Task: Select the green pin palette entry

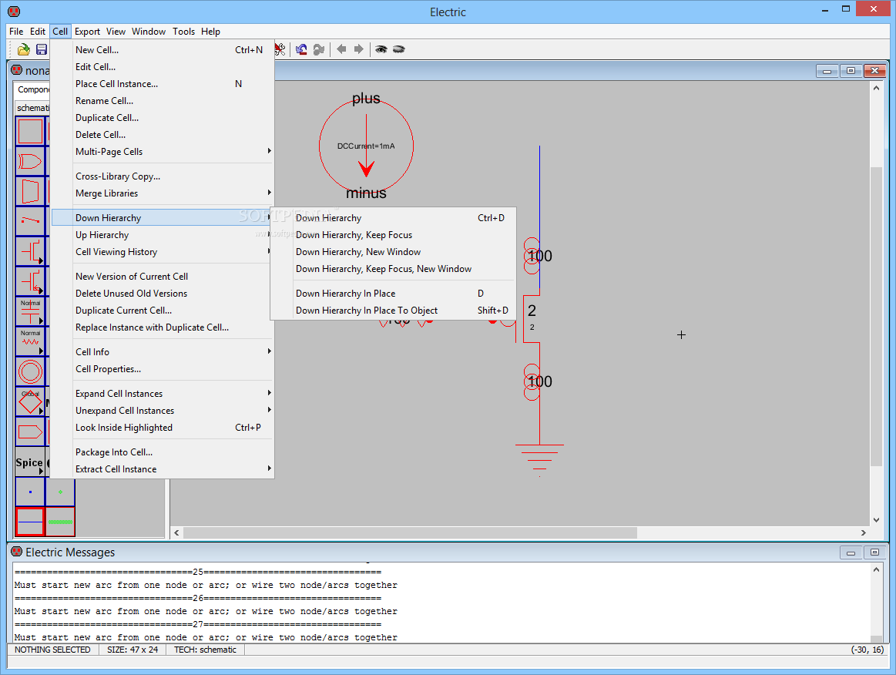Action: pos(60,492)
